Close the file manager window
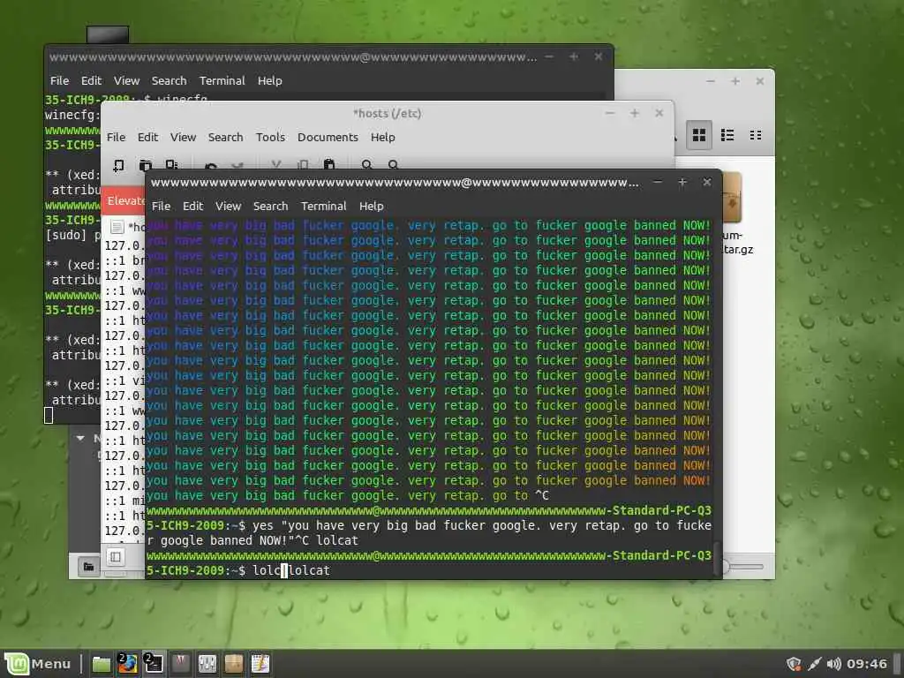The image size is (904, 678). (x=760, y=81)
